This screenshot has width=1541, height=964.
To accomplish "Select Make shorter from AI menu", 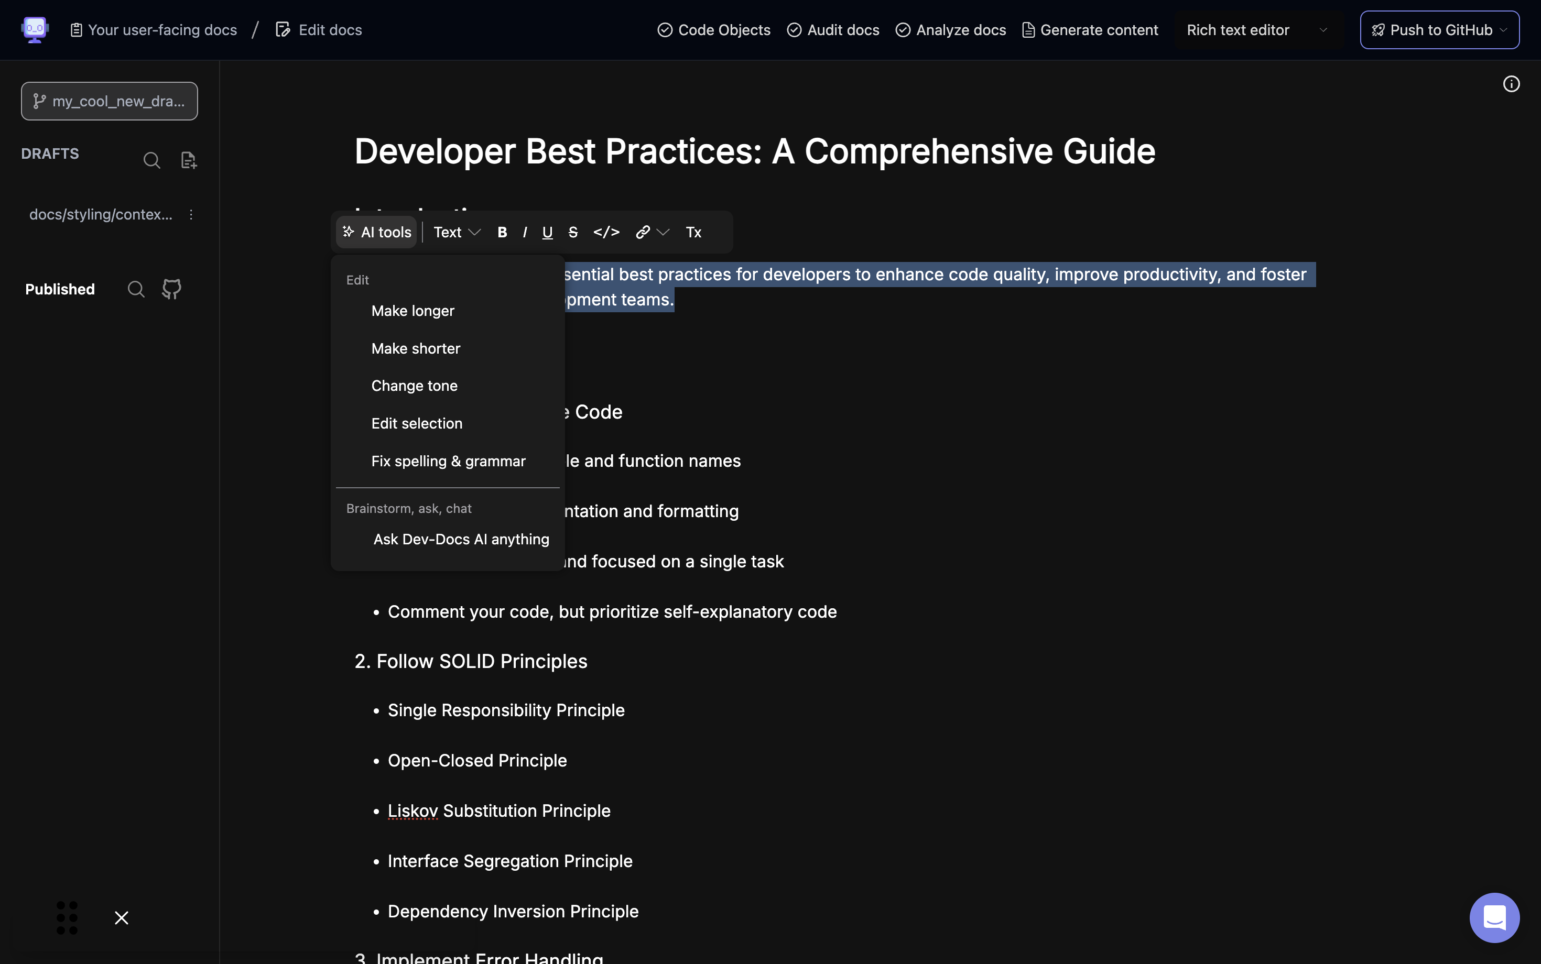I will click(416, 348).
